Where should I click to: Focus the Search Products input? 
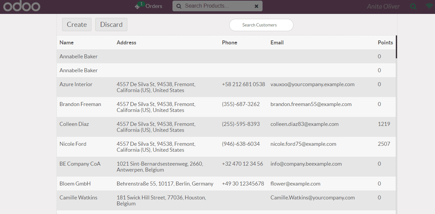pyautogui.click(x=218, y=6)
